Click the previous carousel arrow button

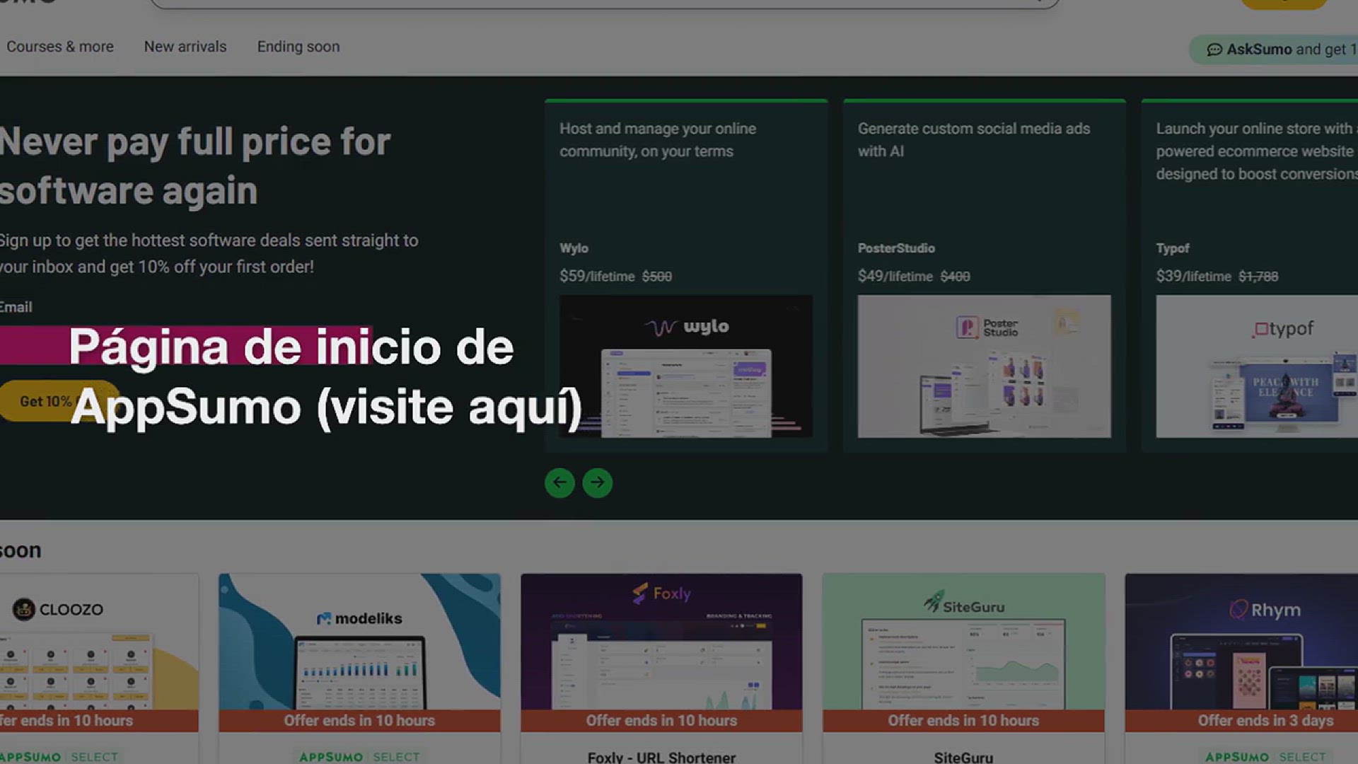(559, 482)
